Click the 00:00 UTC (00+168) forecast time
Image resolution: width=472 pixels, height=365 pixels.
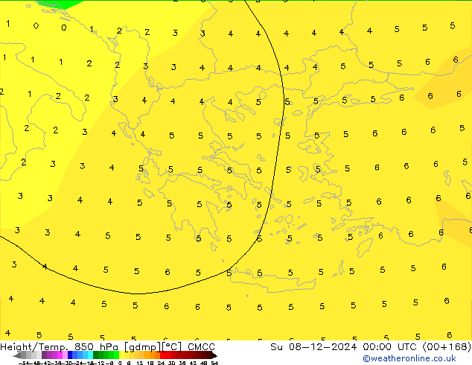[417, 347]
